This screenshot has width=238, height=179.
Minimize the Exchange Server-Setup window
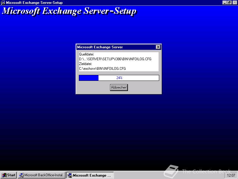(225, 3)
